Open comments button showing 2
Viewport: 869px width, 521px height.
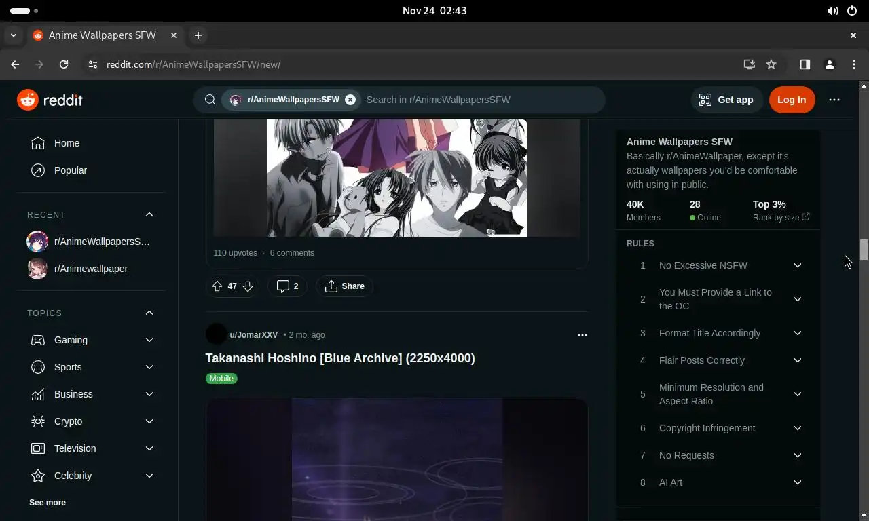tap(287, 286)
